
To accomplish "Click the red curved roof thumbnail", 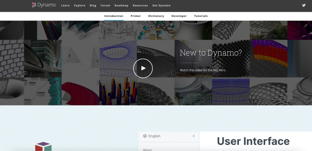I will 80,91.
